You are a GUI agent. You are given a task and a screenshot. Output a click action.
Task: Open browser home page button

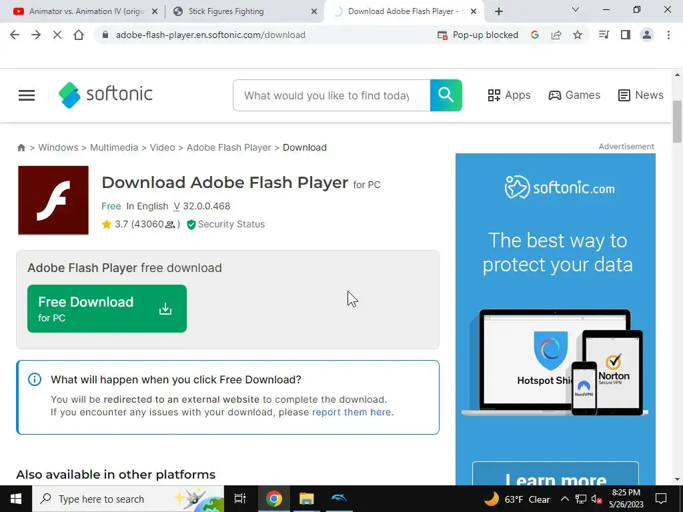coord(79,35)
